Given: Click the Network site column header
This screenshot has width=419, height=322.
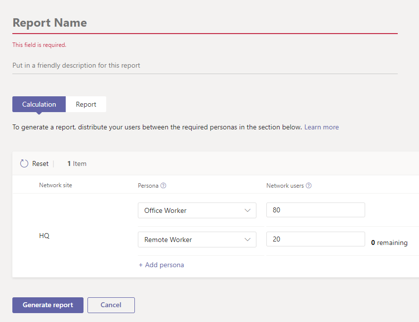Looking at the screenshot, I should tap(55, 185).
